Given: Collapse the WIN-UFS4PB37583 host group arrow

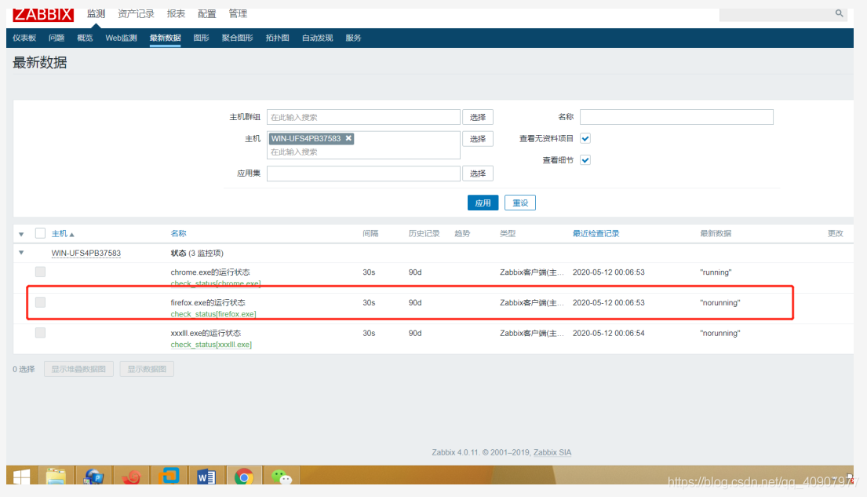Looking at the screenshot, I should click(21, 253).
